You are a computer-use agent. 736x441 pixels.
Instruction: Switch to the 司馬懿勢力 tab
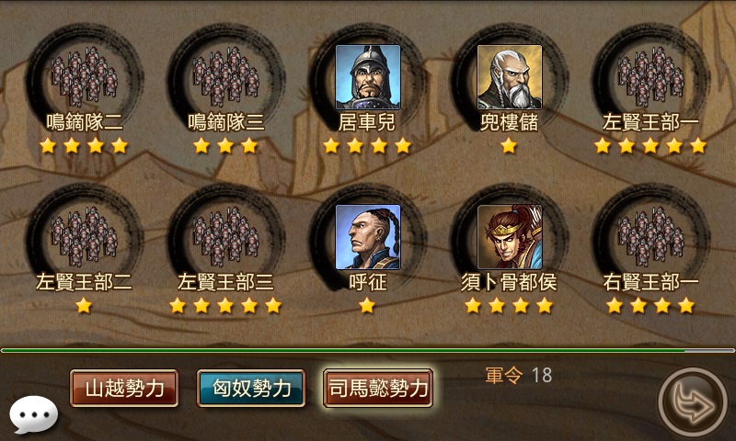pos(378,388)
